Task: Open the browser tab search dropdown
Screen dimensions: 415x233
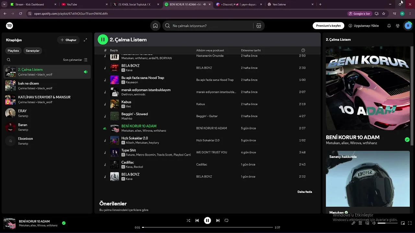Action: [4, 5]
